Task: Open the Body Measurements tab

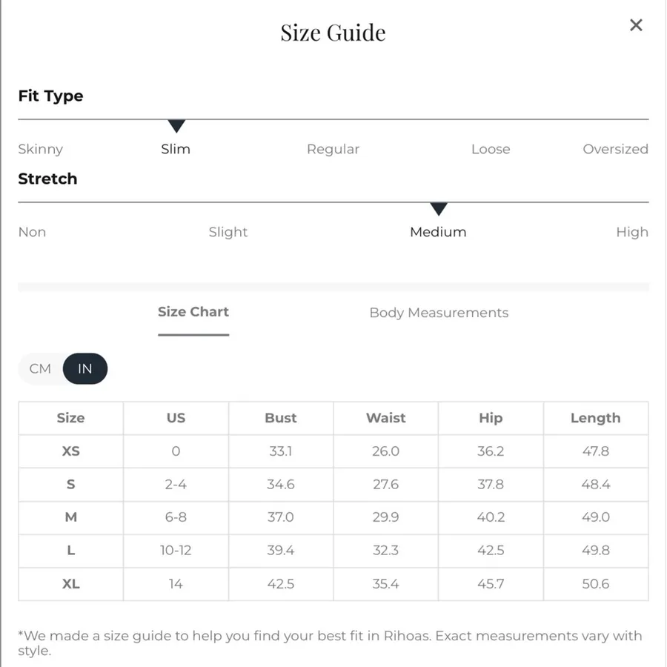Action: tap(439, 313)
